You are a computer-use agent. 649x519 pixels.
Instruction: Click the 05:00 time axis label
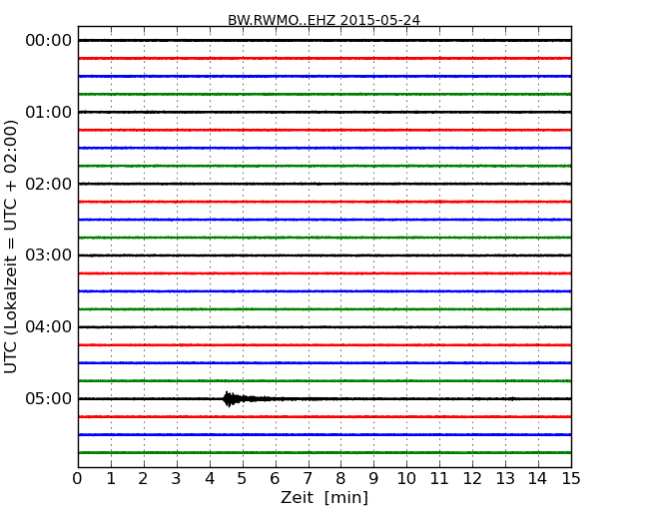pos(49,398)
